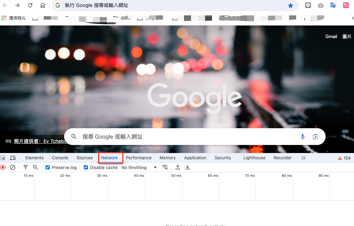Viewport: 354px width, 226px height.
Task: Open the LINE chat extension icon
Action: 308,5
